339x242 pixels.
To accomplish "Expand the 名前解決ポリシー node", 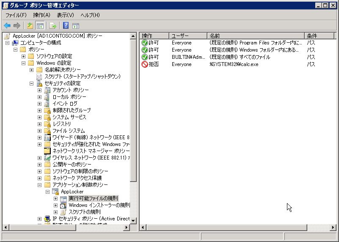I will (32, 70).
